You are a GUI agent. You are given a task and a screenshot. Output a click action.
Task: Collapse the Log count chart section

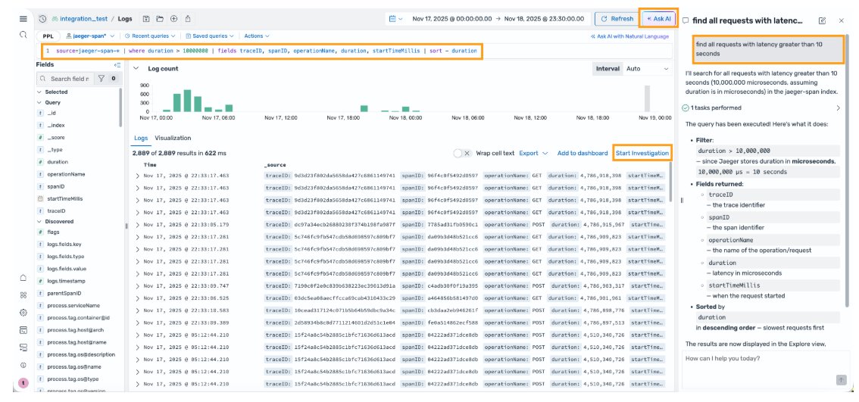point(136,69)
